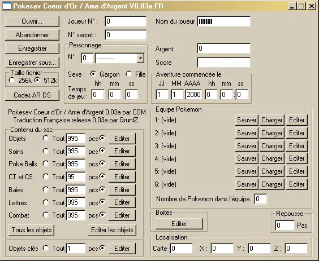Focus the Joueur N° field
Viewport: 319px width, 261px height.
coord(126,21)
